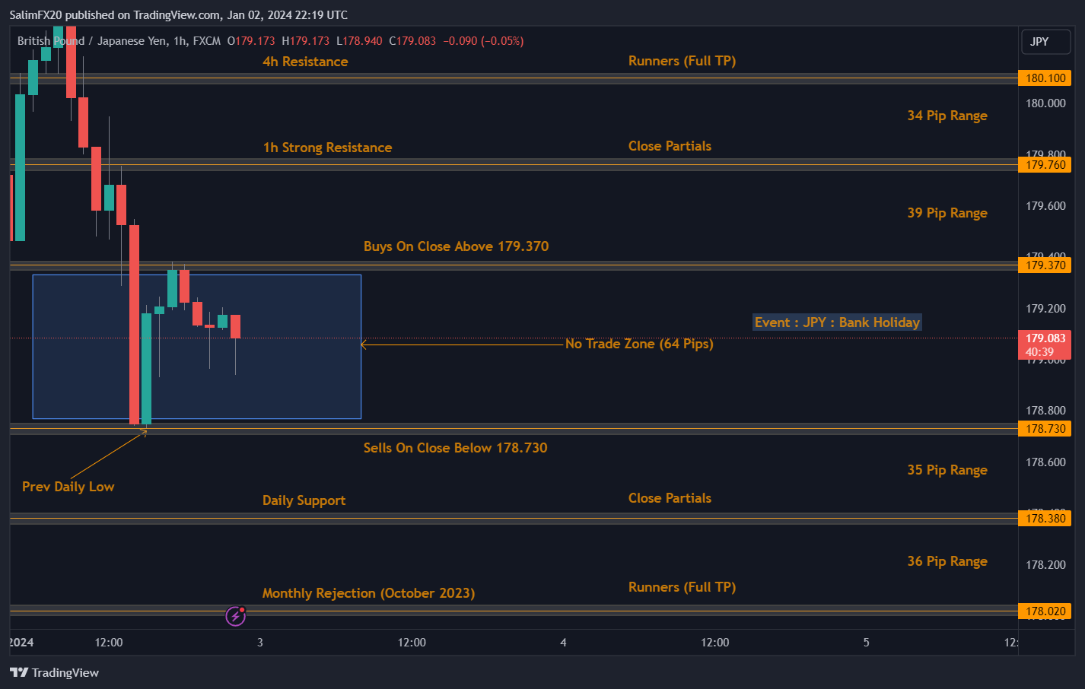Click the TradingView logo
The height and width of the screenshot is (689, 1085).
coord(55,672)
